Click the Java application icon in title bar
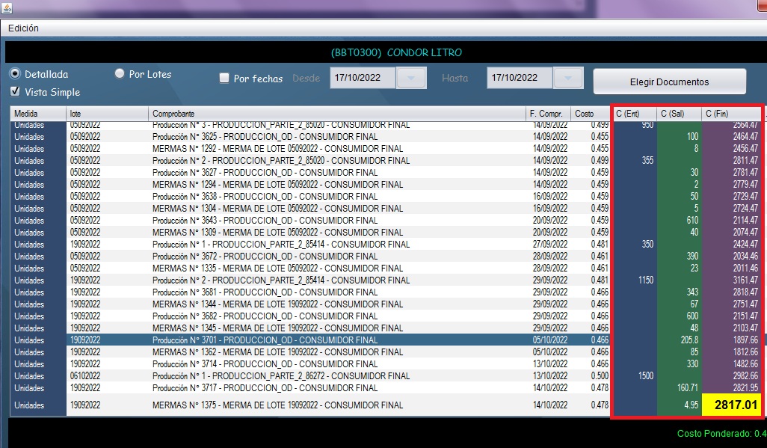This screenshot has height=448, width=767. (8, 7)
